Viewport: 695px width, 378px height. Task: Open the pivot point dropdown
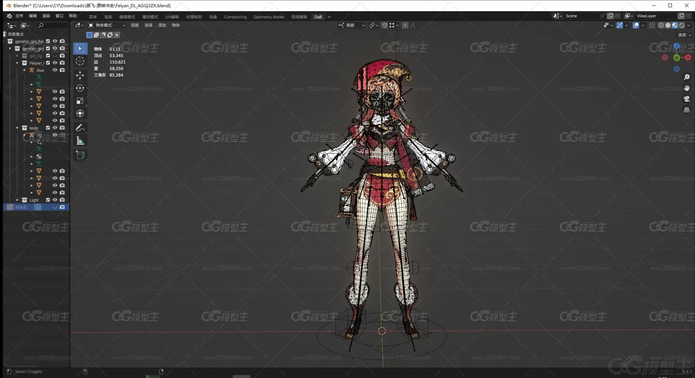click(374, 25)
